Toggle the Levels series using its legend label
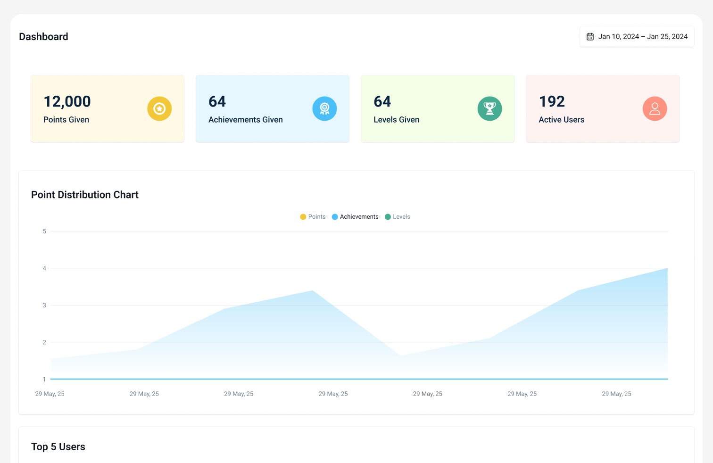The height and width of the screenshot is (463, 713). tap(402, 216)
